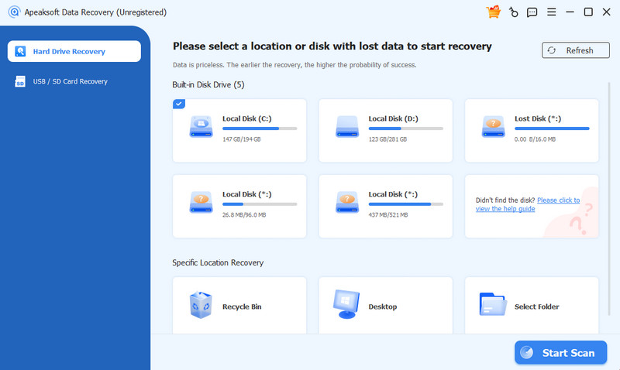Select the Local Disk (C:) label
The height and width of the screenshot is (370, 620).
(x=247, y=118)
